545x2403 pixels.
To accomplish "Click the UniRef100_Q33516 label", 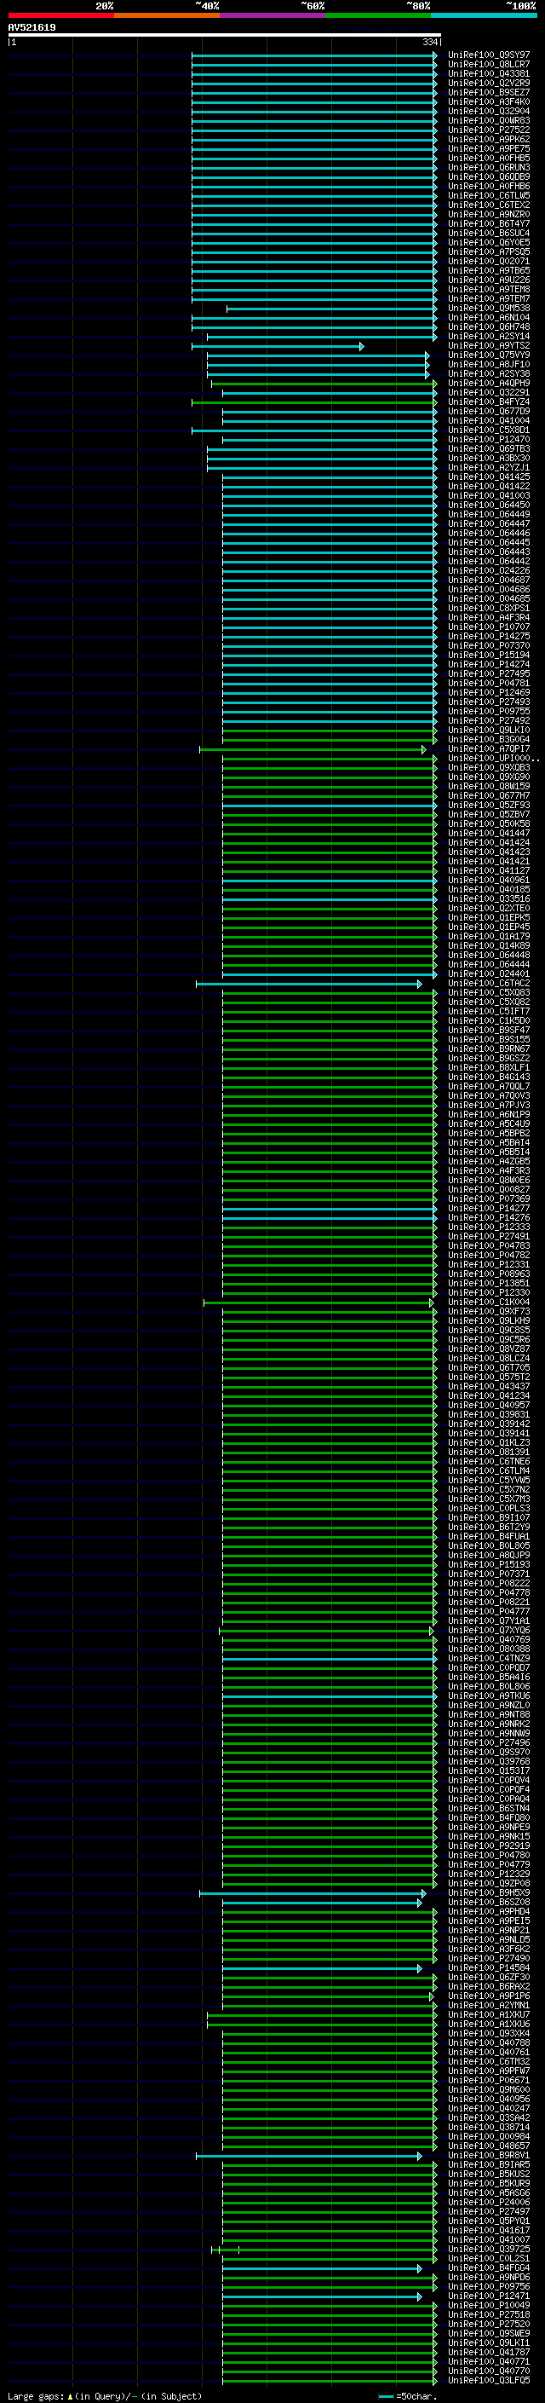I will [x=488, y=899].
